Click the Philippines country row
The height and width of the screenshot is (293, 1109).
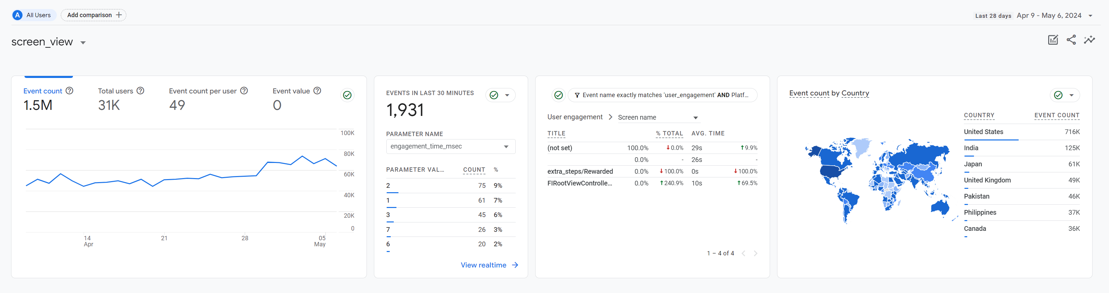[x=1022, y=212]
